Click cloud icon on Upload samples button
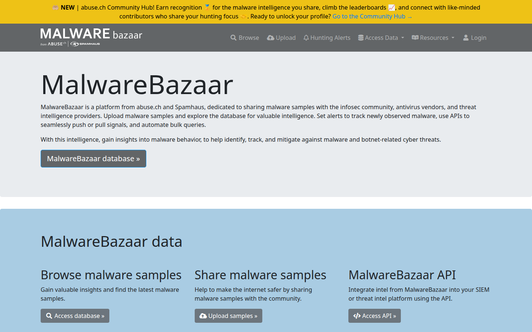The width and height of the screenshot is (532, 332). pos(203,316)
